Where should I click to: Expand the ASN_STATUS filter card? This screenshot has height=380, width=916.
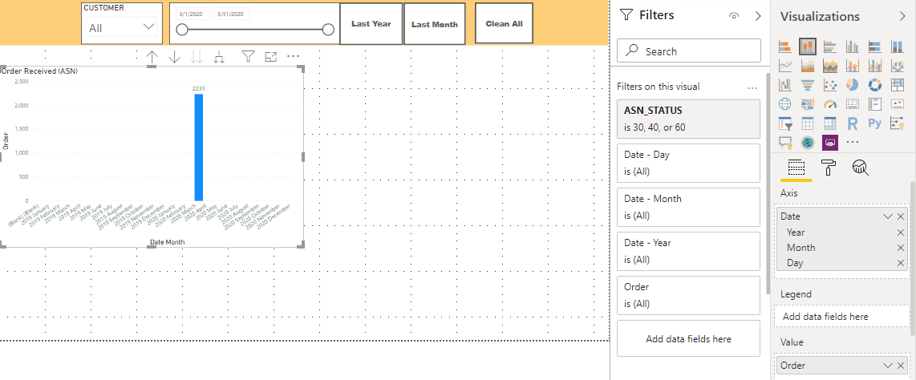click(689, 119)
